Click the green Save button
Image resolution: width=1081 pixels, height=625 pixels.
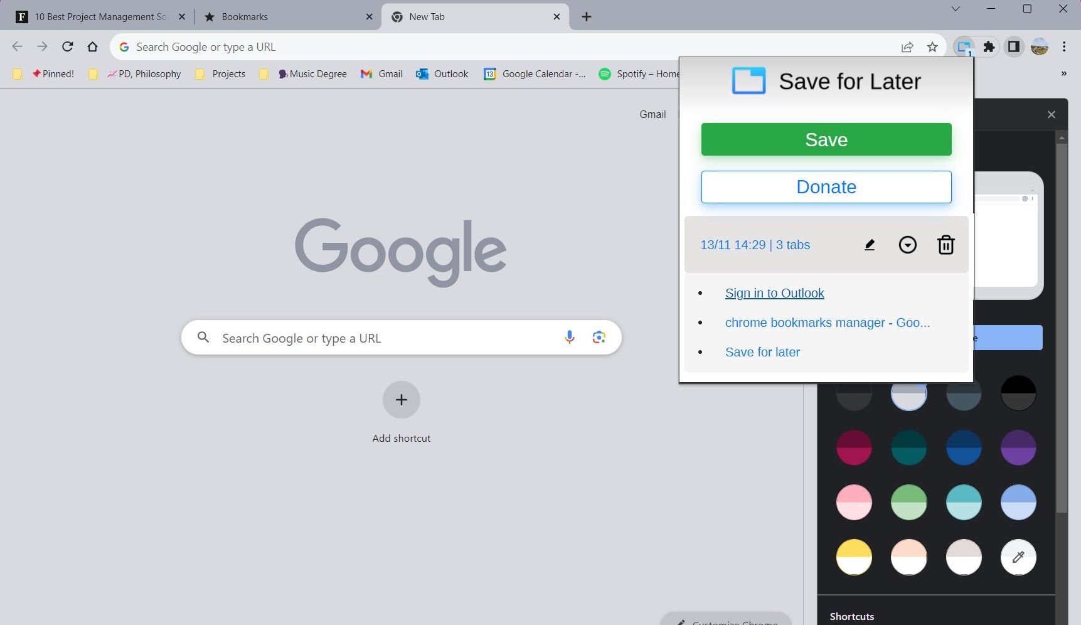coord(826,139)
